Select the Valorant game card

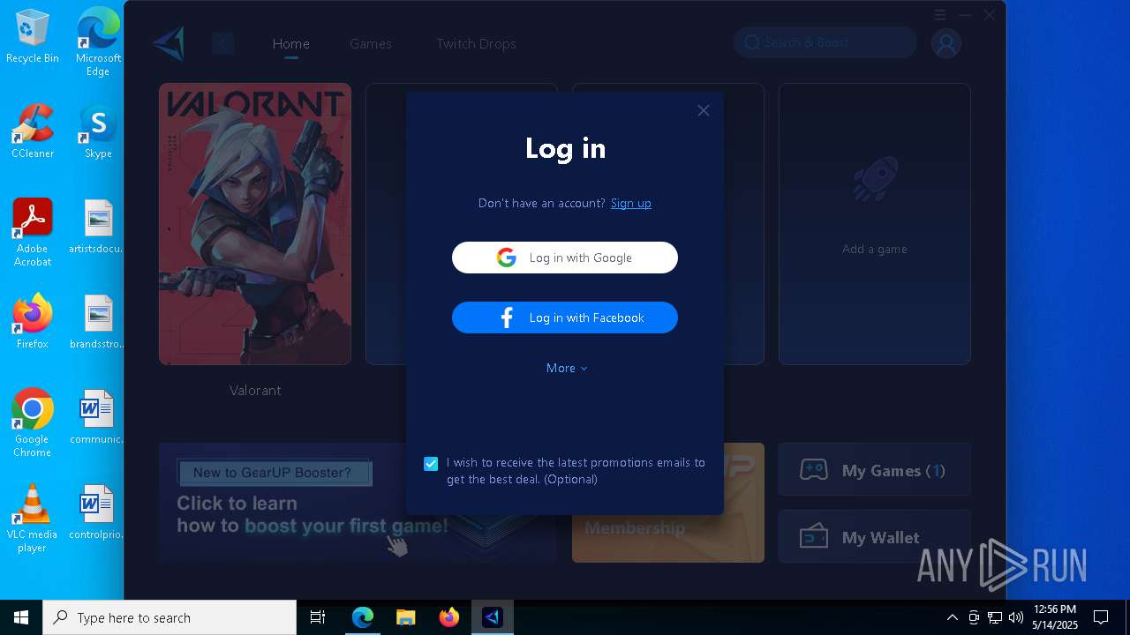[x=255, y=224]
